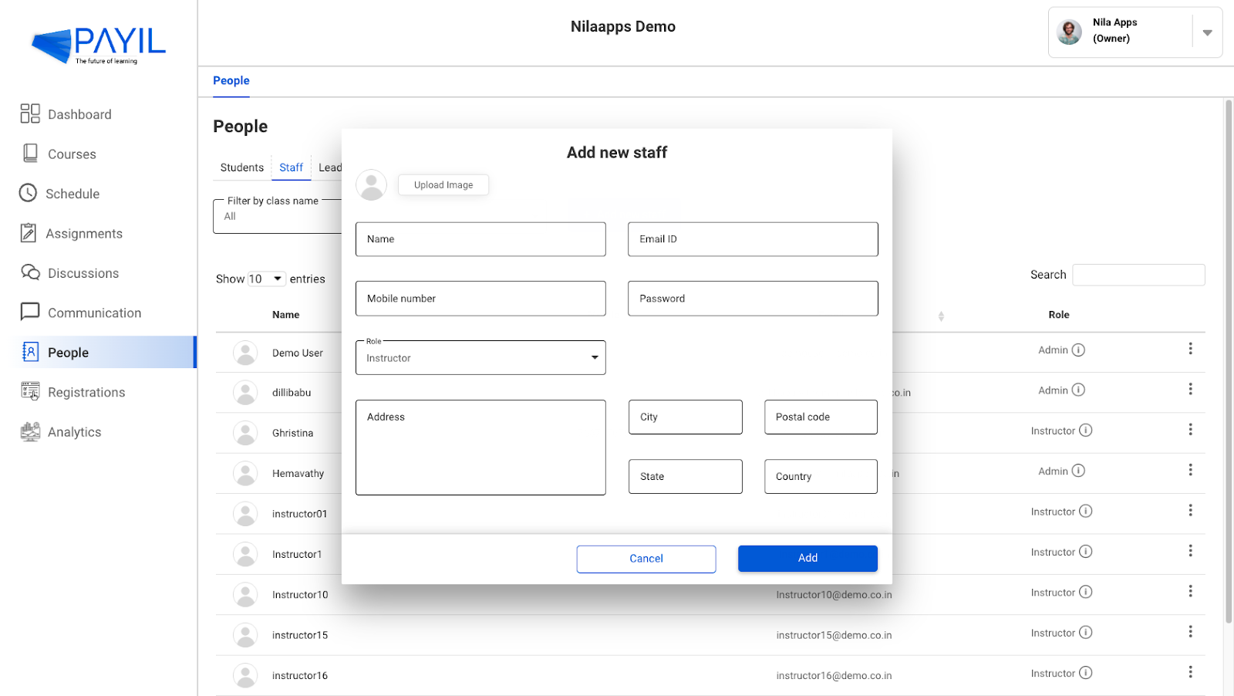
Task: Focus the Mobile number field
Action: coord(480,299)
